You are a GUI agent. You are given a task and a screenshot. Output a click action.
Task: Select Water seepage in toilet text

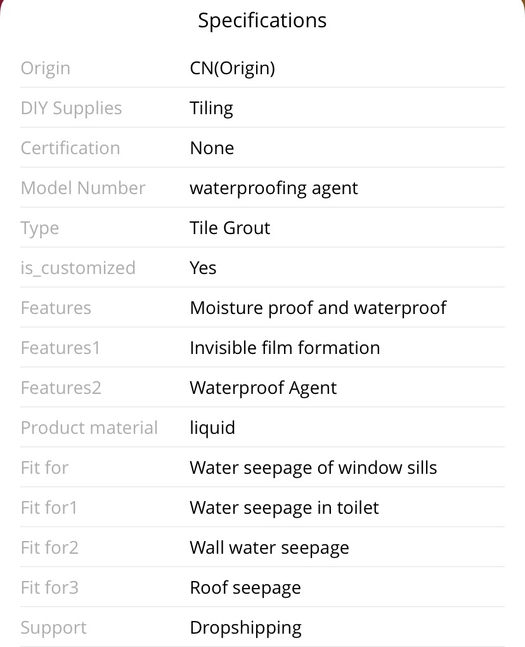[284, 508]
